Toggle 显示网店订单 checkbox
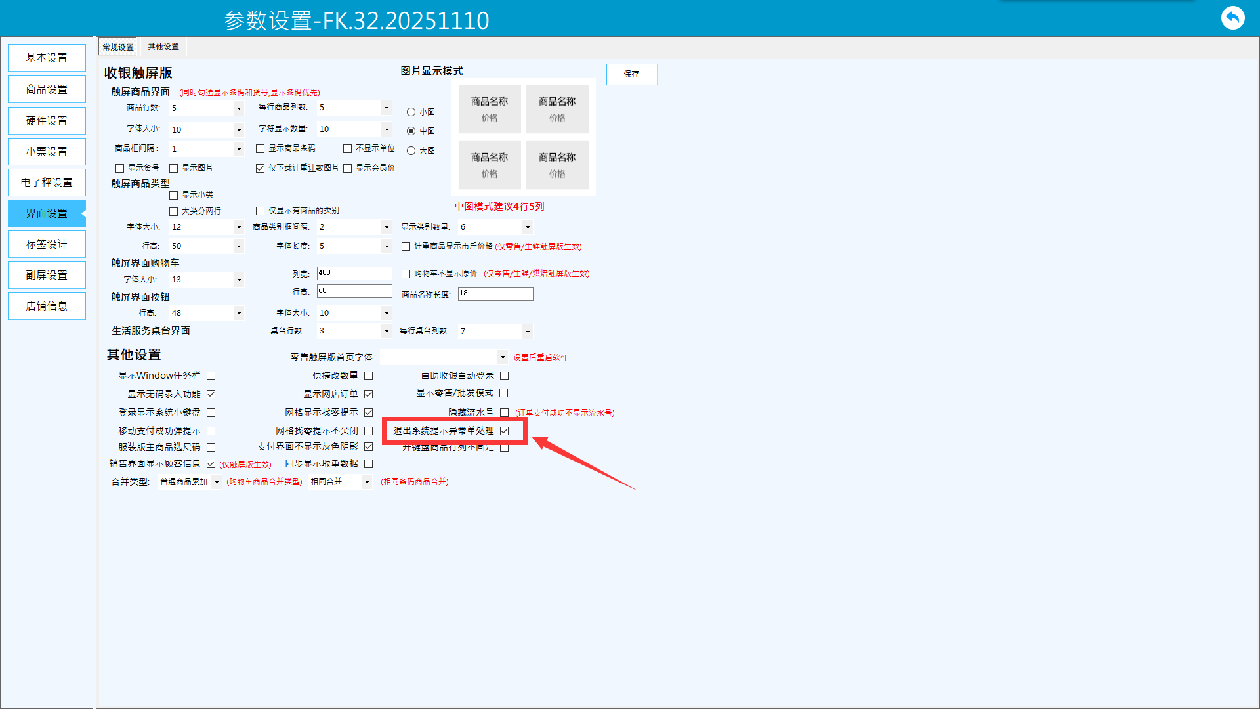 (x=368, y=395)
